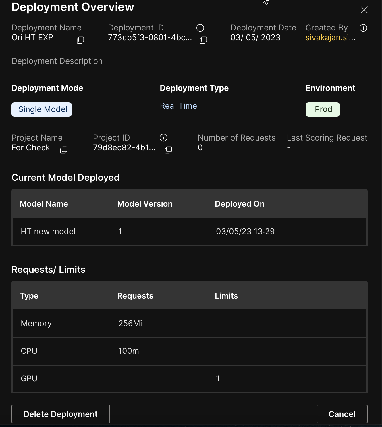Show info tooltip for Project ID

pos(163,138)
